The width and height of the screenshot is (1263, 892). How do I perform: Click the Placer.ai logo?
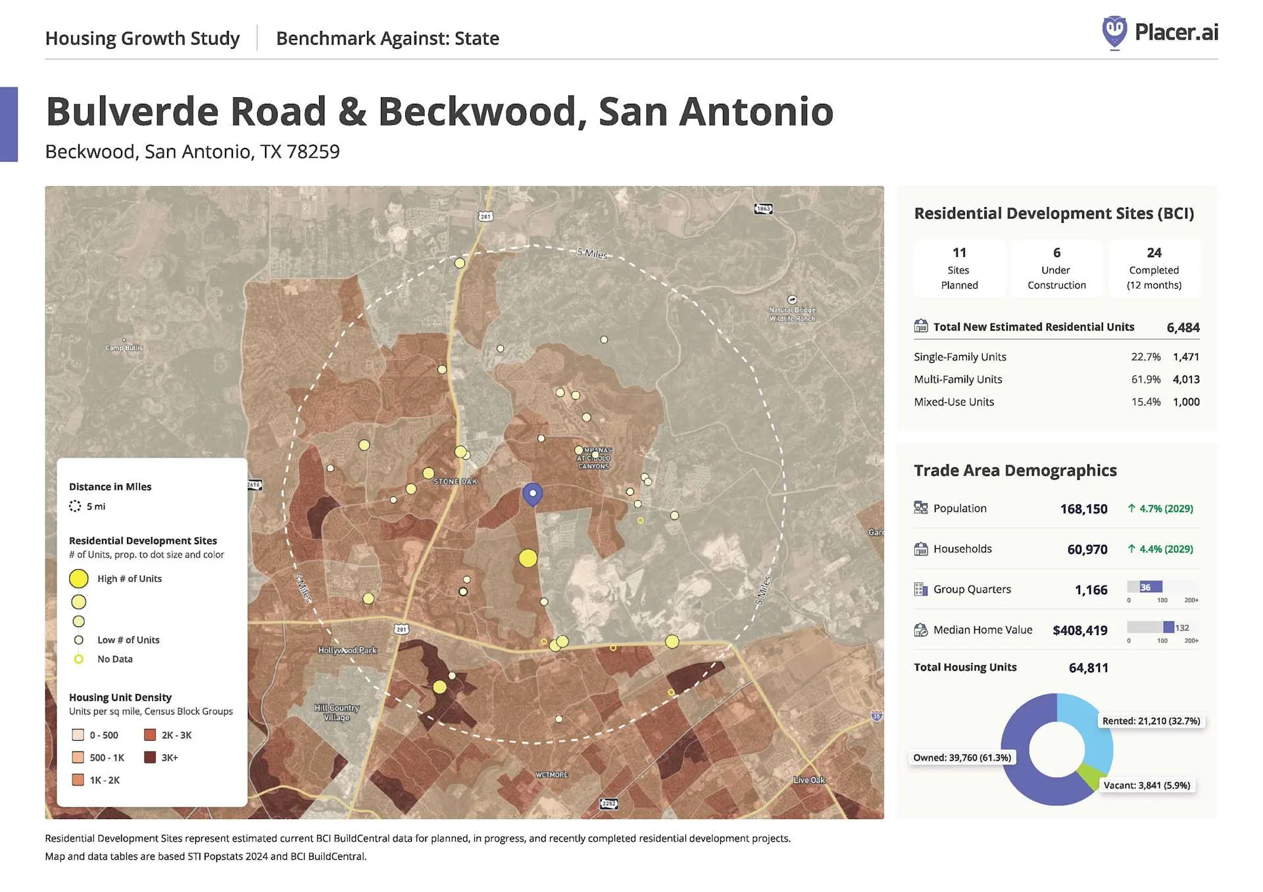click(1160, 32)
